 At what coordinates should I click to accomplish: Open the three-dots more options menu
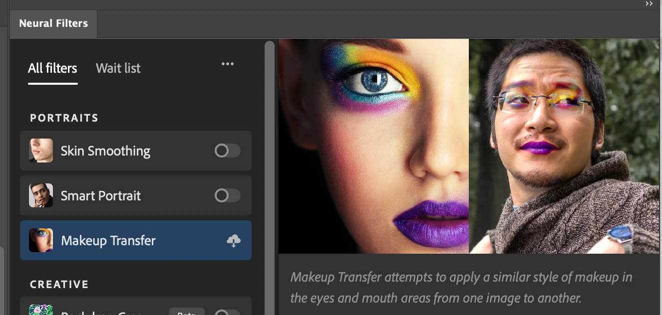pos(228,64)
